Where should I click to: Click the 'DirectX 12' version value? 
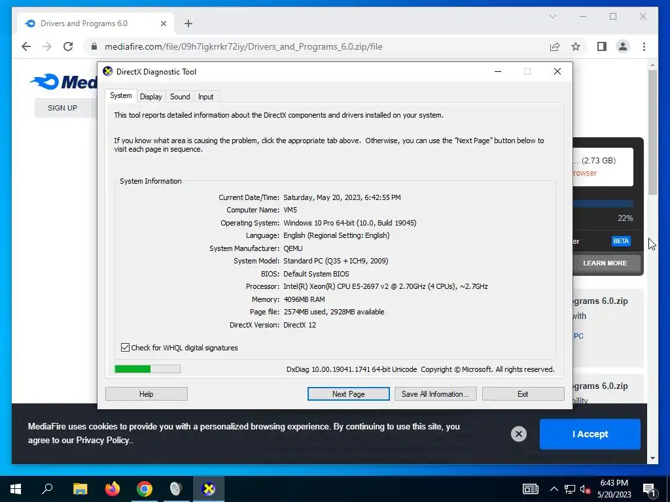(300, 325)
